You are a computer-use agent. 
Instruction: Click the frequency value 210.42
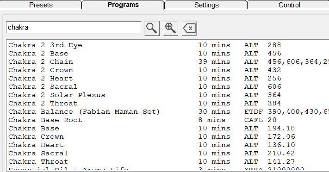coord(281,154)
